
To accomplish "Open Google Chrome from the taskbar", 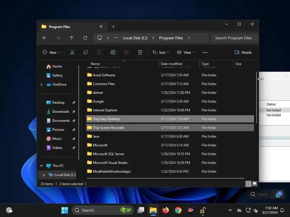I will [178, 210].
